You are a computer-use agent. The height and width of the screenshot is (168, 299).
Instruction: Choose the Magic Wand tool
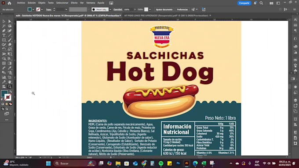click(4, 26)
